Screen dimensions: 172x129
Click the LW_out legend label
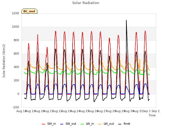coord(109,124)
